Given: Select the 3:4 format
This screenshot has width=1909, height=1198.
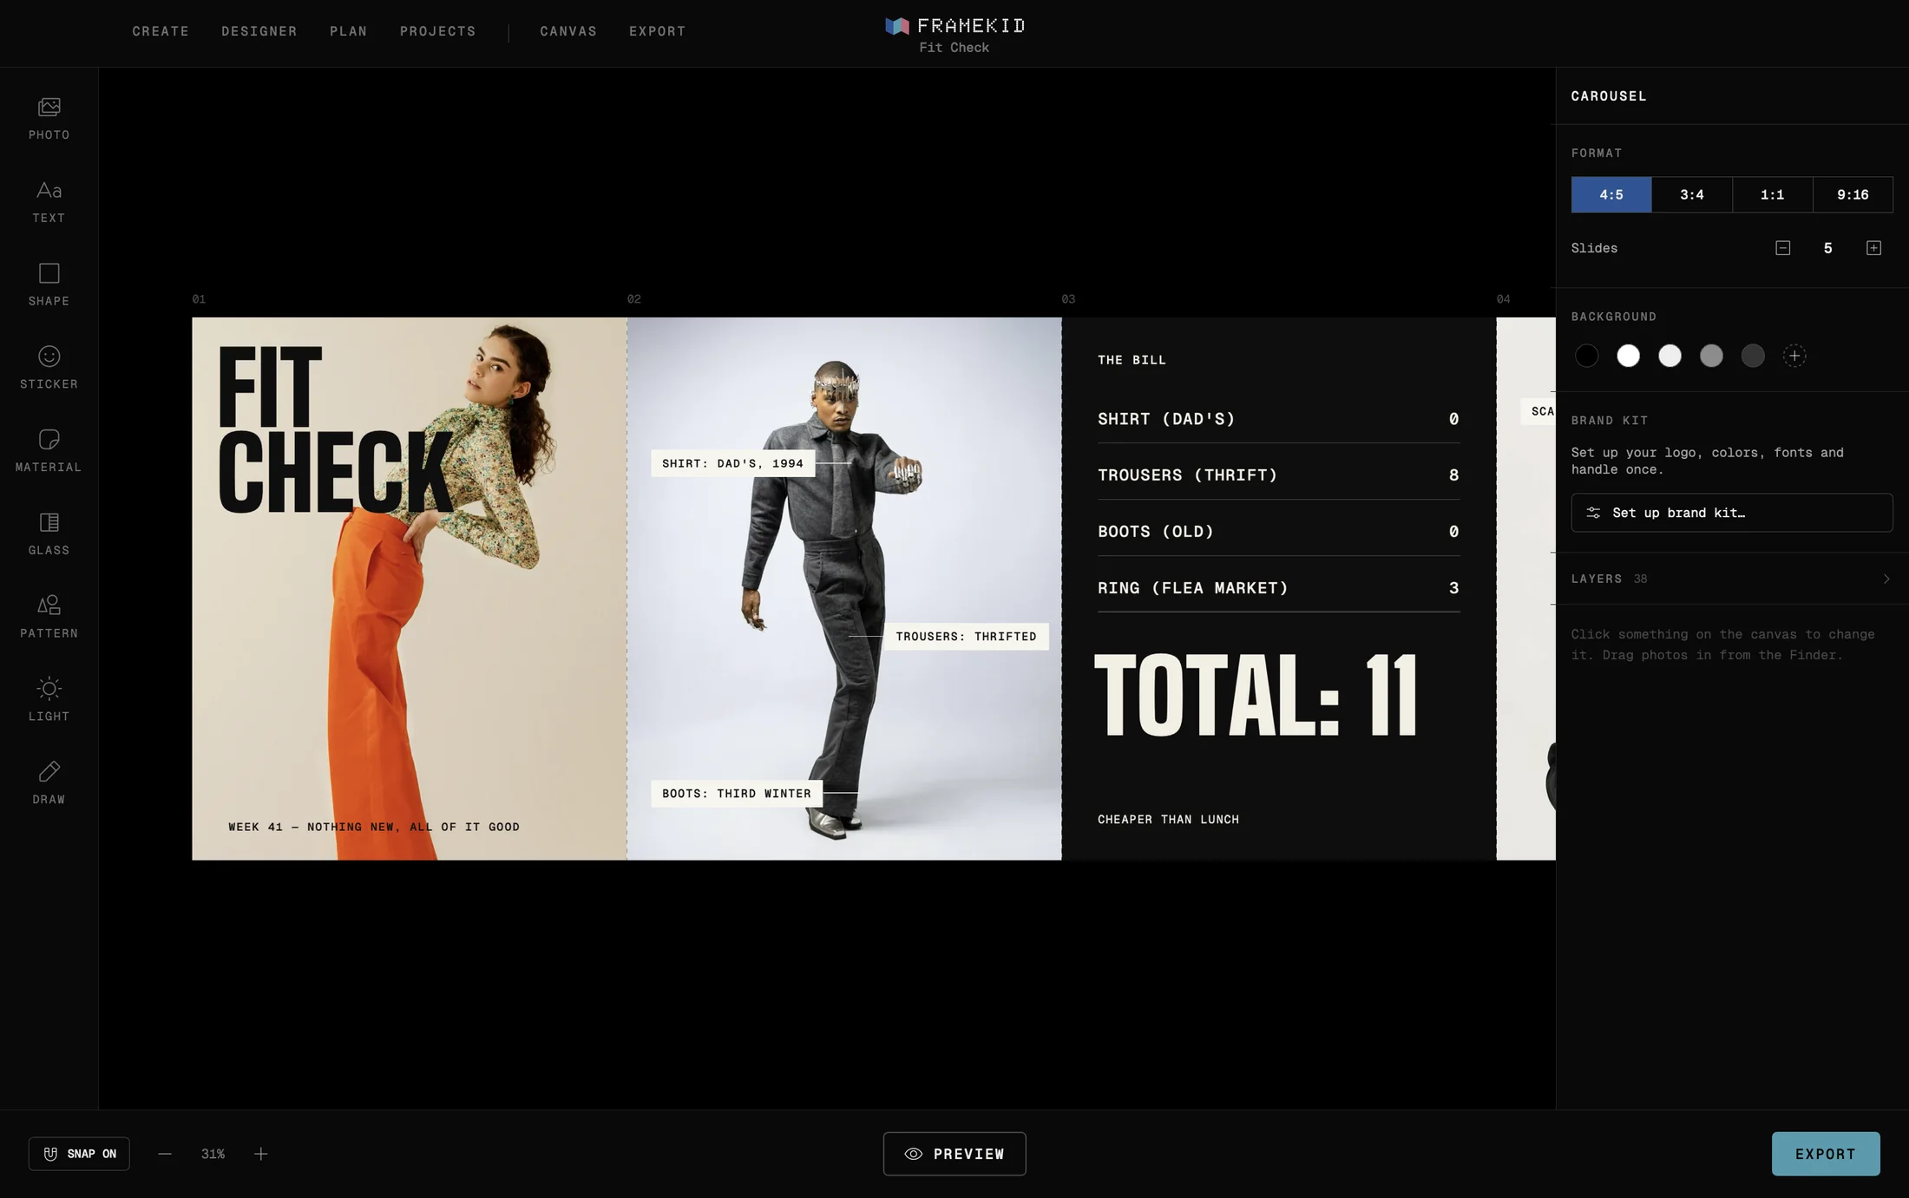Looking at the screenshot, I should point(1692,195).
